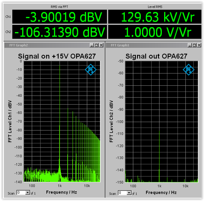
Task: Close the FFT Graph1 window
Action: coord(199,45)
